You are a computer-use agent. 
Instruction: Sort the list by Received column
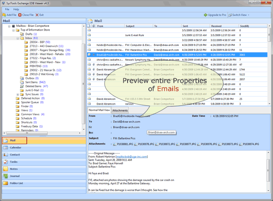point(224,26)
